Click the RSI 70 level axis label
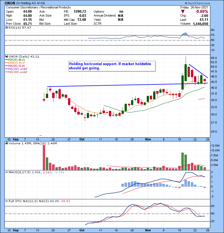224x233 pixels. click(x=213, y=35)
